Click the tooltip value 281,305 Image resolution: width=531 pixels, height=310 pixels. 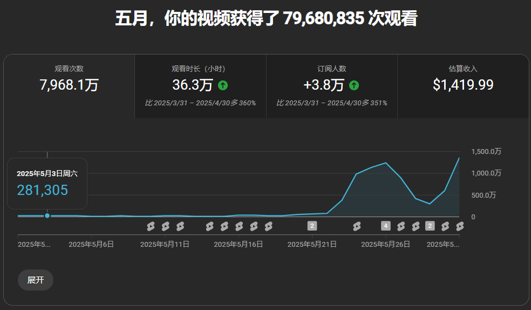click(43, 191)
